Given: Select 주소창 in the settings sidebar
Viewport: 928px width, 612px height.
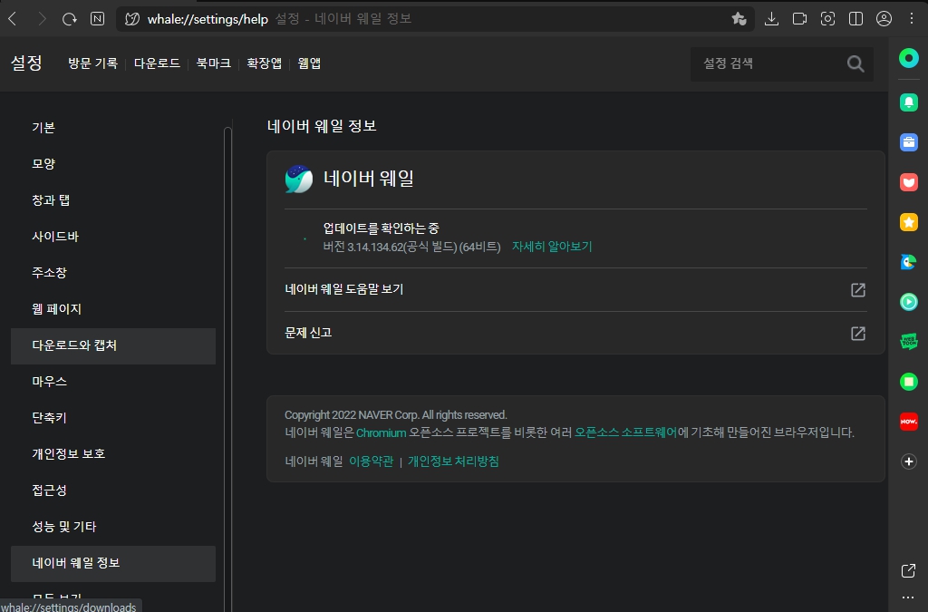Looking at the screenshot, I should coord(113,273).
